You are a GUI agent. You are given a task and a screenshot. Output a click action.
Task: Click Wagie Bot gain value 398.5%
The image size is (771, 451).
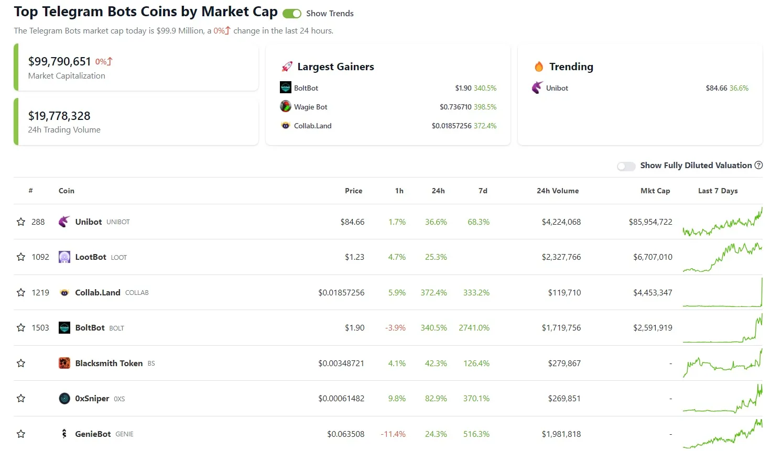[x=485, y=107]
